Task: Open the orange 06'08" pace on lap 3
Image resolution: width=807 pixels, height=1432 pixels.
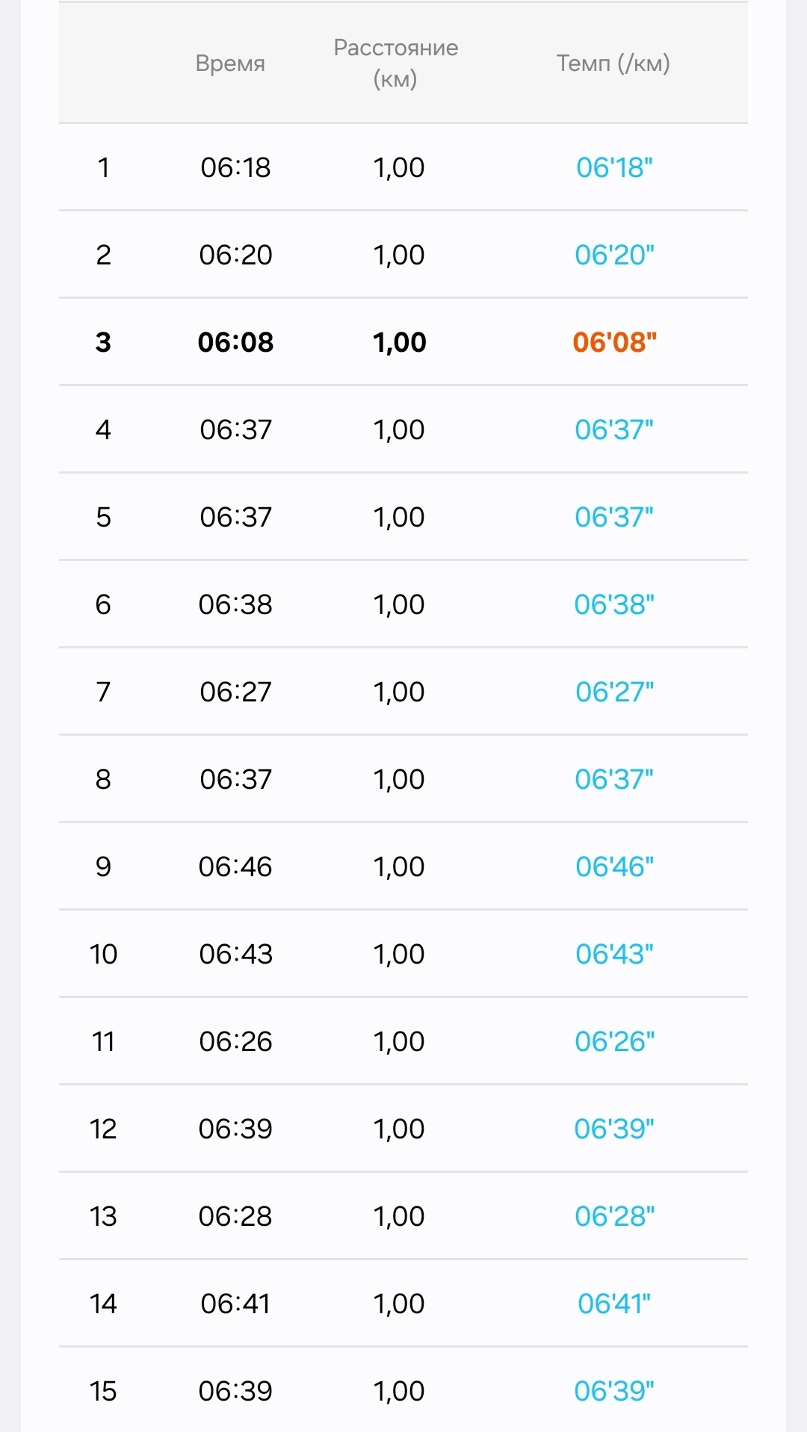Action: tap(614, 342)
